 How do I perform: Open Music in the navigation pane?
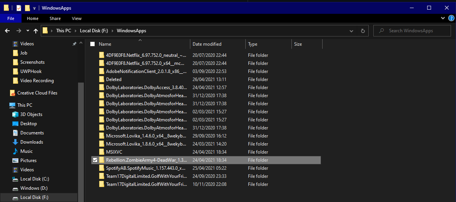(27, 151)
